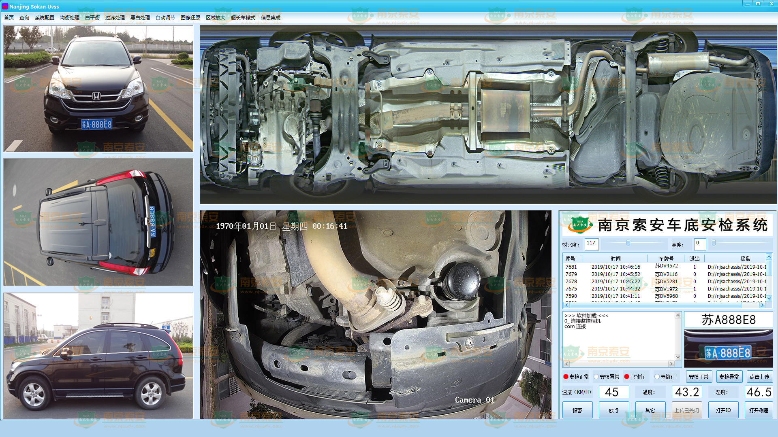
Task: Open the 系统配置 menu
Action: tap(44, 18)
